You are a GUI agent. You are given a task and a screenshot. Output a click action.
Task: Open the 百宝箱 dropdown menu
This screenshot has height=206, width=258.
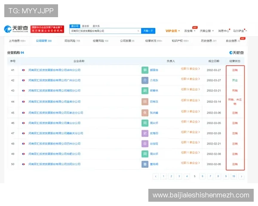[x=190, y=31]
